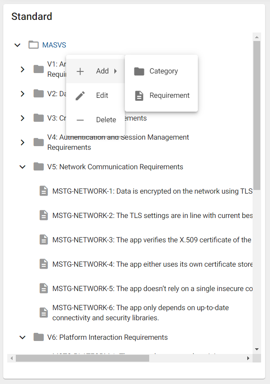Click the horizontal scrollbar thumb

click(82, 358)
